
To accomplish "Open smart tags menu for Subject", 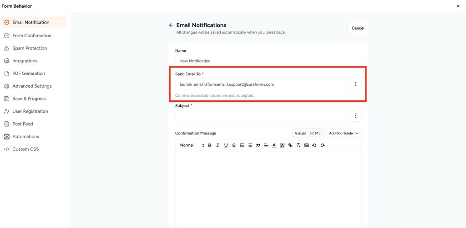I will [356, 116].
